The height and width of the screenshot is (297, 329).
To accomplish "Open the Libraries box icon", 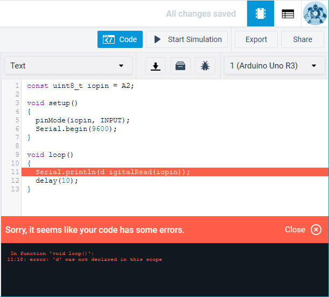I will click(180, 66).
